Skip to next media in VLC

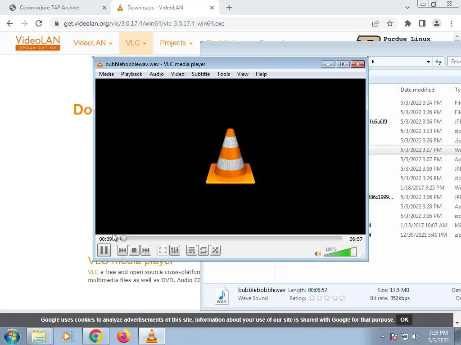coord(146,250)
